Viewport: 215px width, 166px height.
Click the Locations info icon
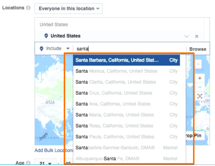(x=28, y=8)
